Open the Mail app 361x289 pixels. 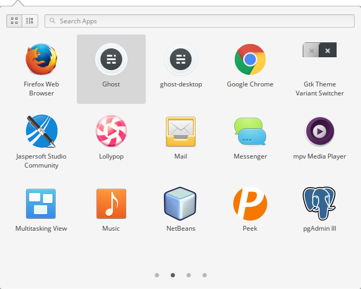(x=181, y=142)
